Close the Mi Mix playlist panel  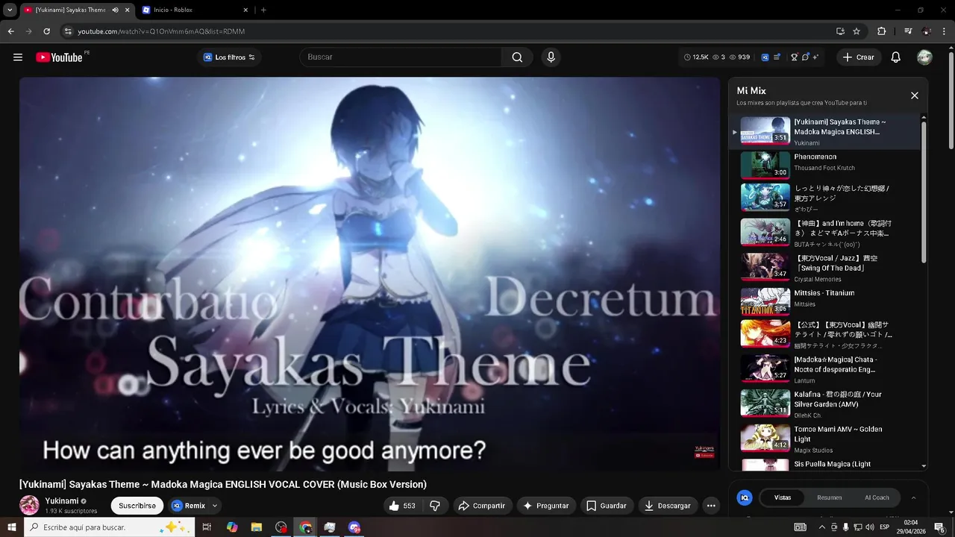point(915,95)
